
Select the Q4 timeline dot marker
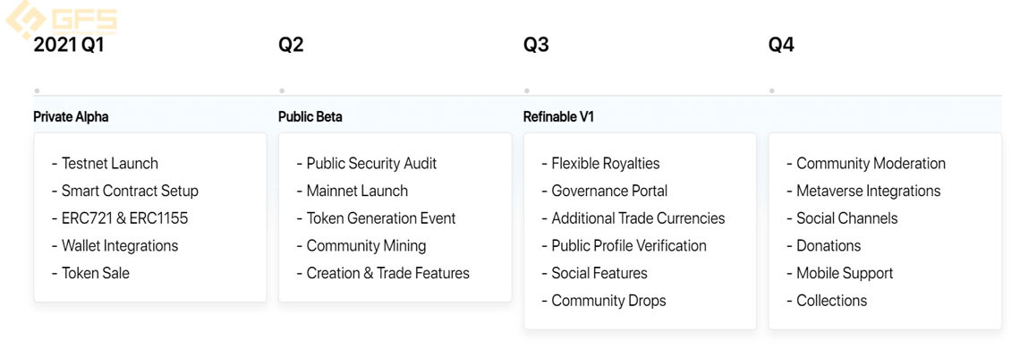[771, 90]
